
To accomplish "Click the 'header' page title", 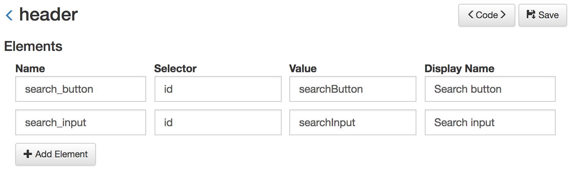I will pos(49,15).
